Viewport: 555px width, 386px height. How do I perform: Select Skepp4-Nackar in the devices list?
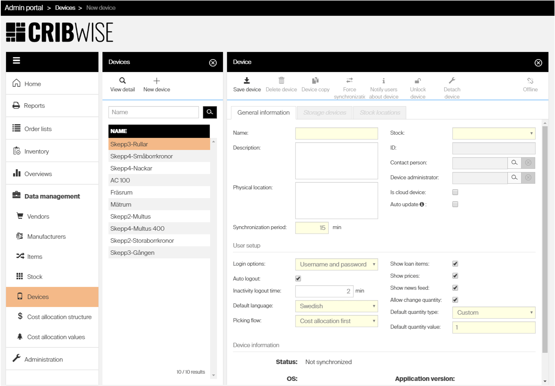click(131, 168)
